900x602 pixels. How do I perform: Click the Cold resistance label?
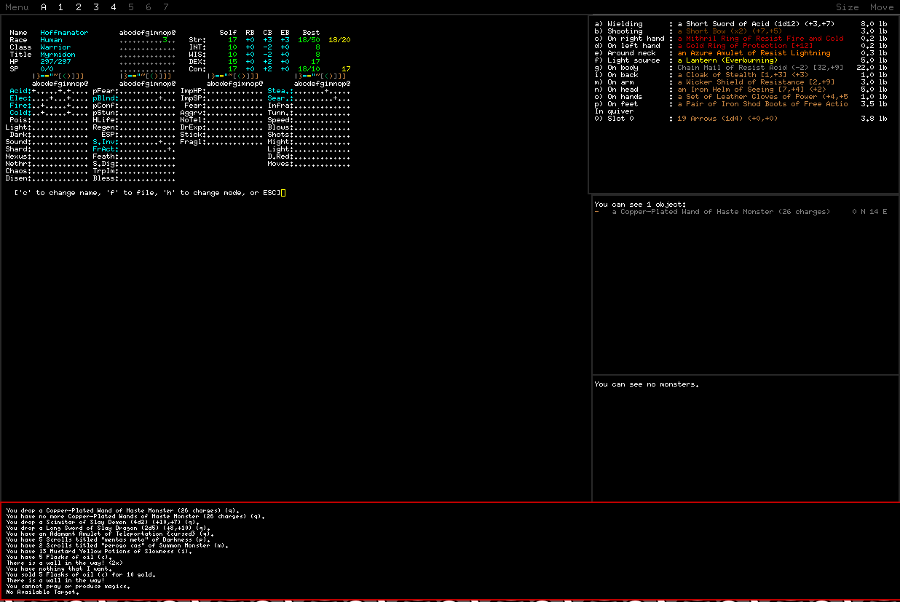20,113
